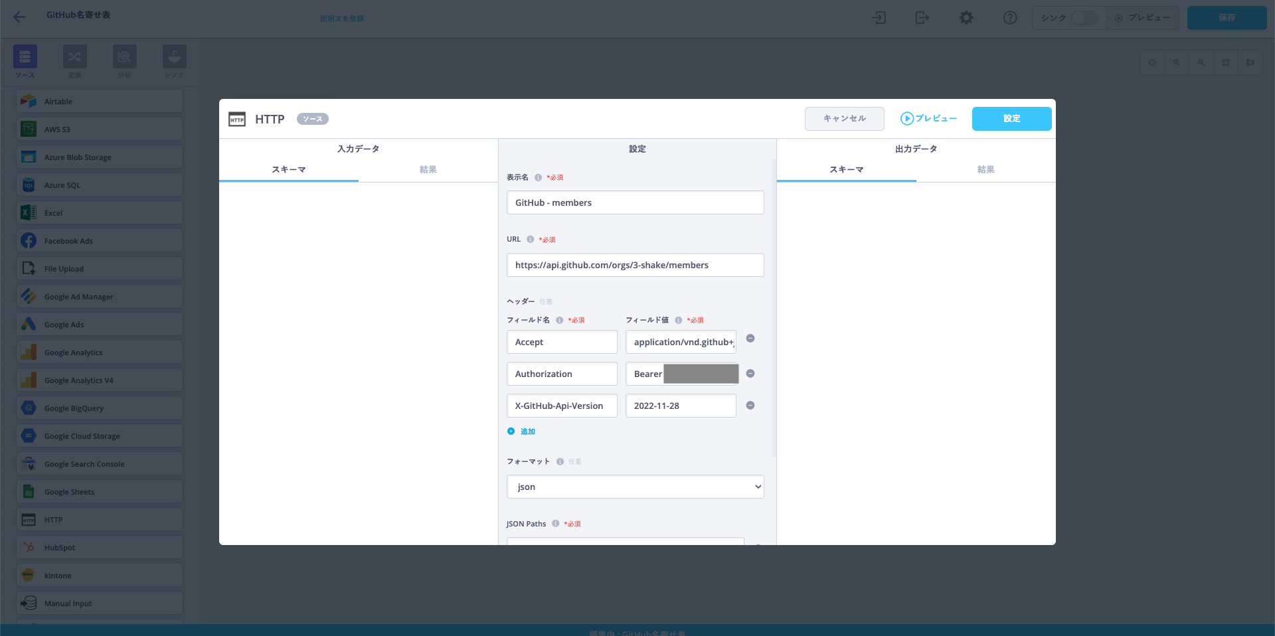Viewport: 1275px width, 636px height.
Task: Click the info icon beside フォーマット label
Action: (560, 462)
